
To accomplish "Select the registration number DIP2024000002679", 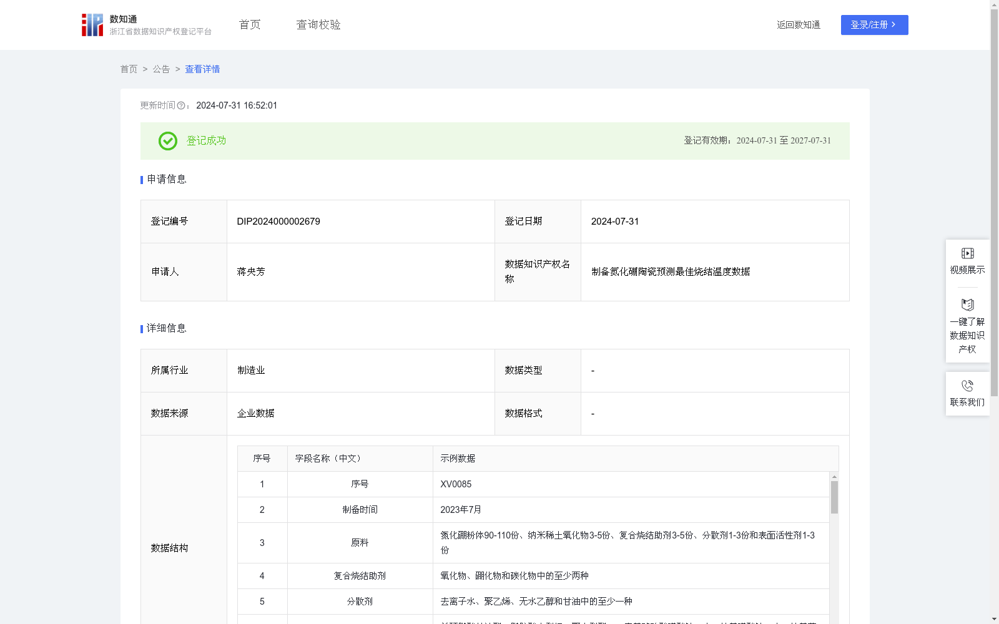I will coord(278,222).
